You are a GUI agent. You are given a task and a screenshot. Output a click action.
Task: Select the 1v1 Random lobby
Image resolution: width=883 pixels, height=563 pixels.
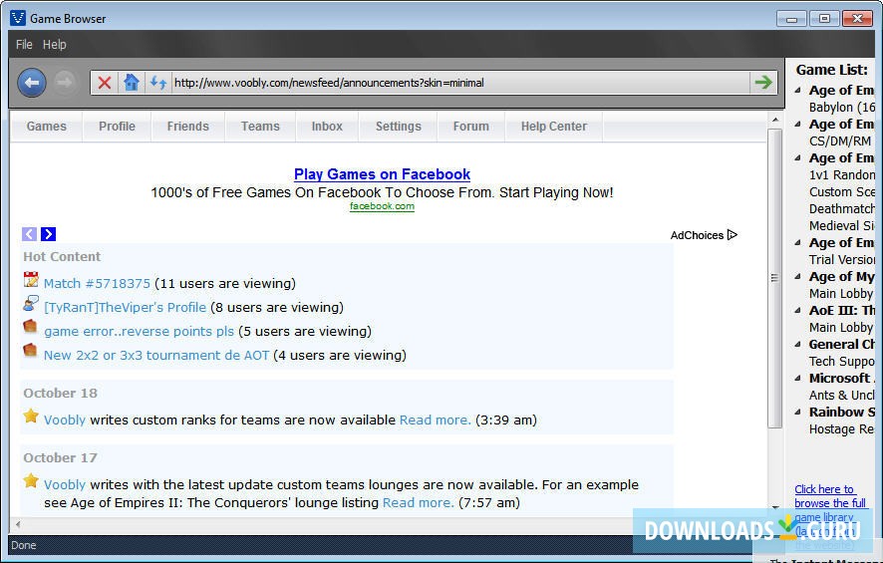841,175
